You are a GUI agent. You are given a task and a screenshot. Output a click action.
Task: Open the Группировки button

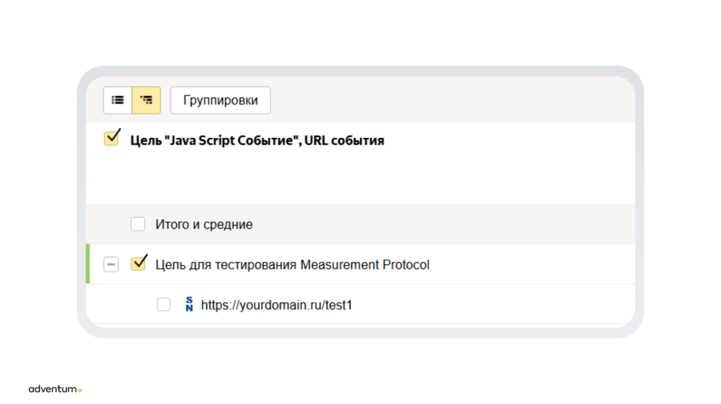point(220,100)
